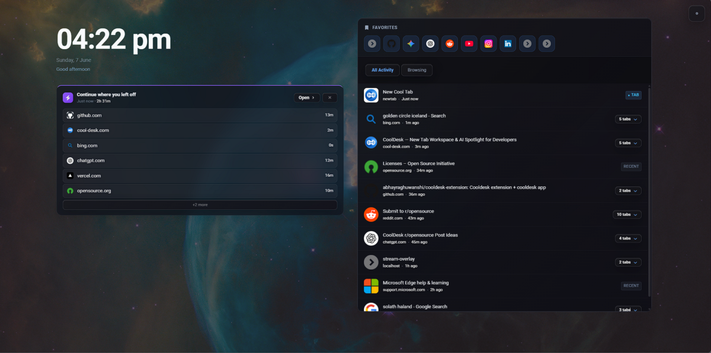This screenshot has width=711, height=353.
Task: Open the Reddit favorite icon
Action: (450, 43)
